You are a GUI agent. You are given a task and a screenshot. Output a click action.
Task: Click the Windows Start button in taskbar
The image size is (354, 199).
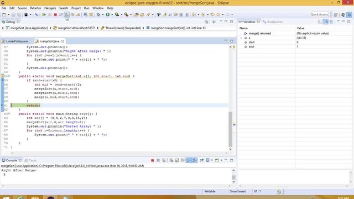[6, 198]
